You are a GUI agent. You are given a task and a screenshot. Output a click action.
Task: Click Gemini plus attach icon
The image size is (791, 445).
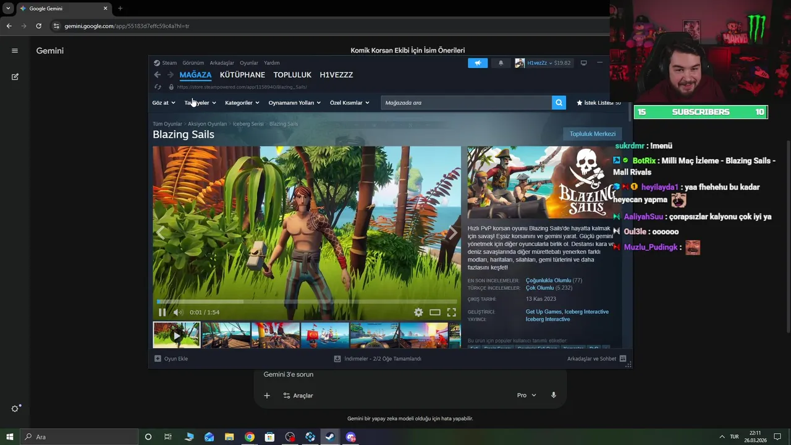click(x=267, y=396)
